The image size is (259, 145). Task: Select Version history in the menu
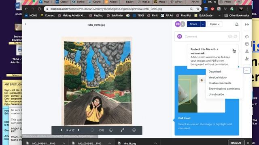tap(218, 77)
